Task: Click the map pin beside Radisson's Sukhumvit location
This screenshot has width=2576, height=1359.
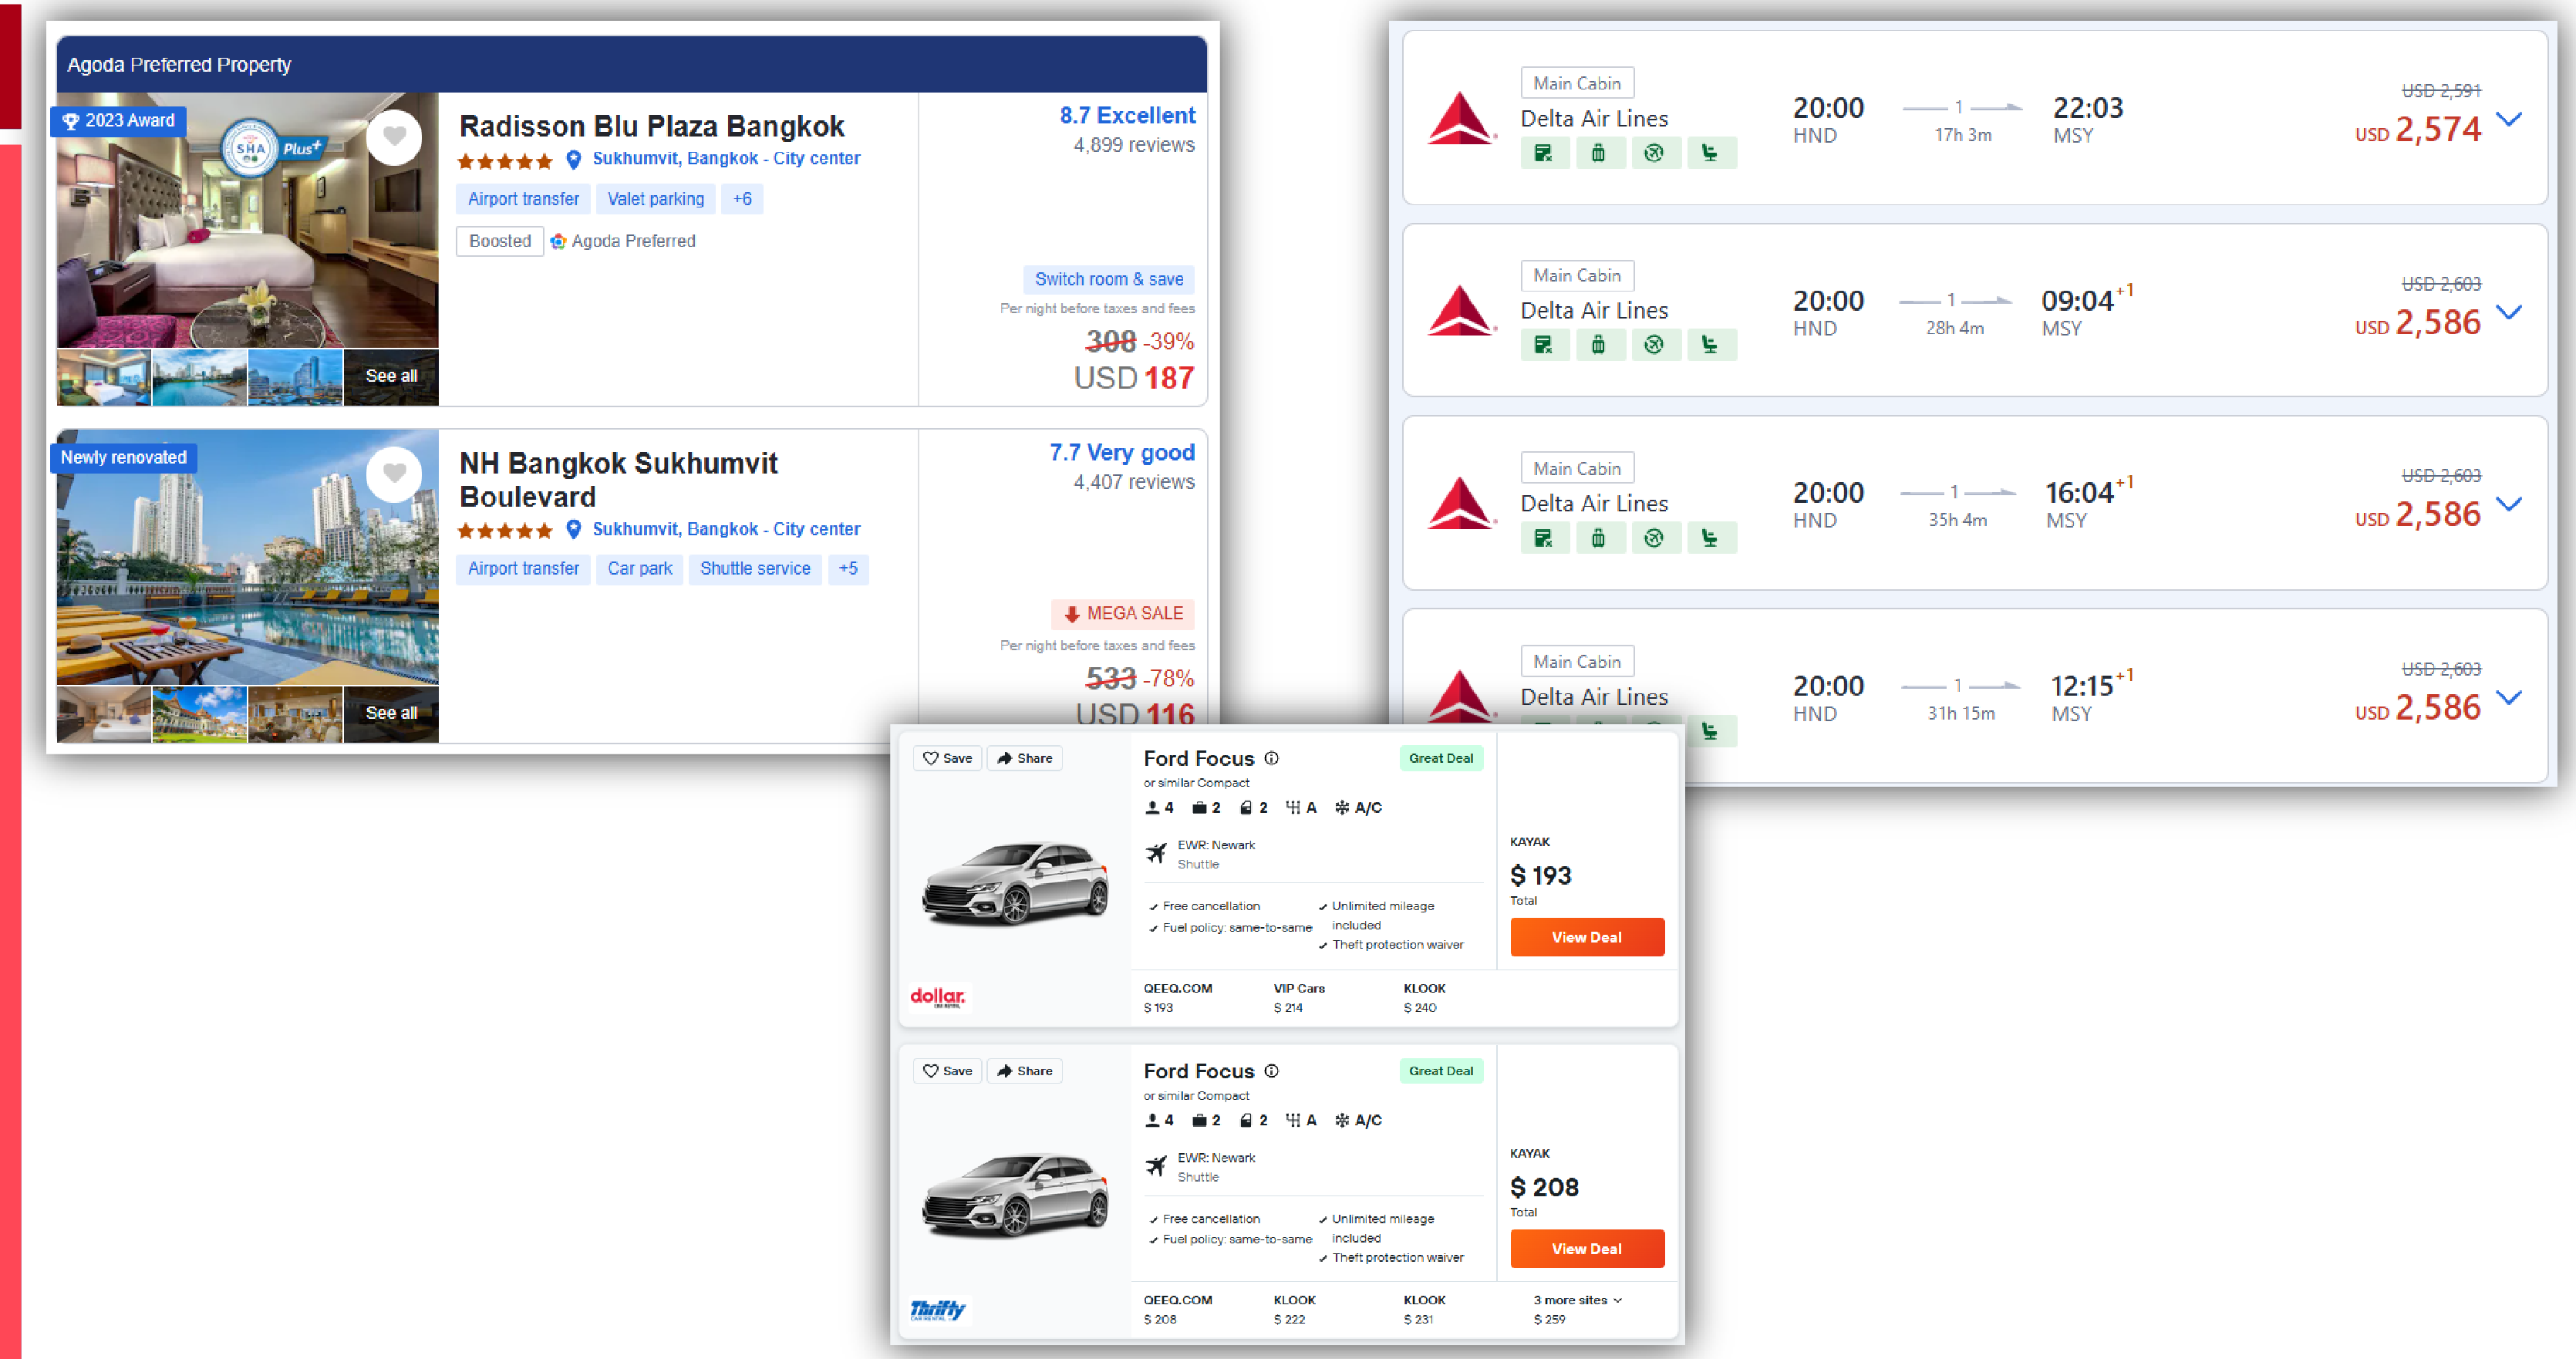Action: 574,159
